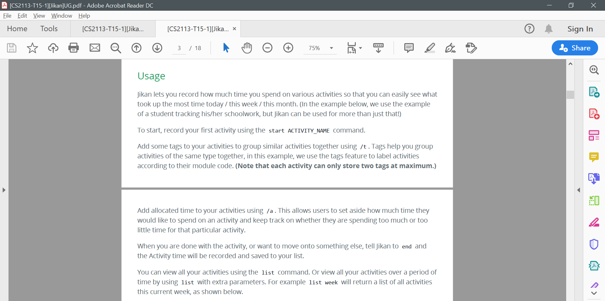Expand the left navigation pane arrow
Screen dimensions: 605x301
click(x=4, y=190)
